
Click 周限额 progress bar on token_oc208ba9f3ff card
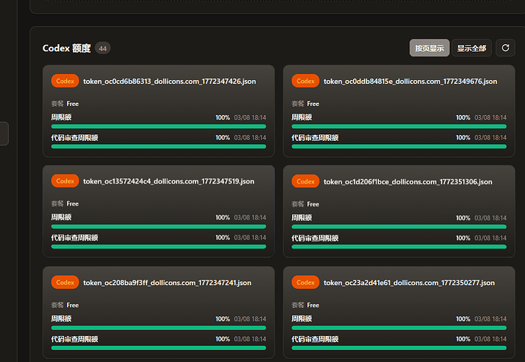pos(159,328)
